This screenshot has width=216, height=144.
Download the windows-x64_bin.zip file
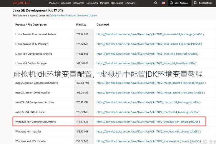(x=142, y=122)
